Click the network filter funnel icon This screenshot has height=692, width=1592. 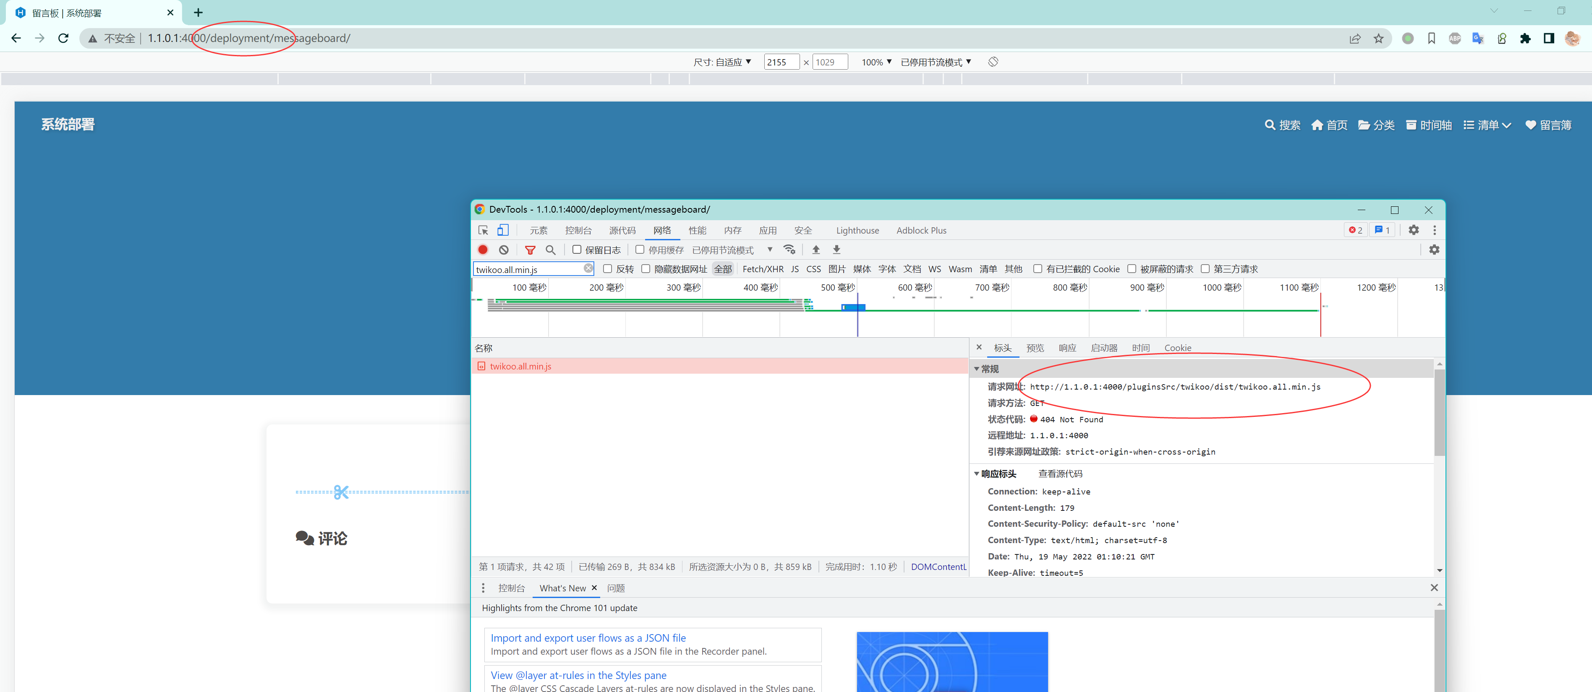530,250
